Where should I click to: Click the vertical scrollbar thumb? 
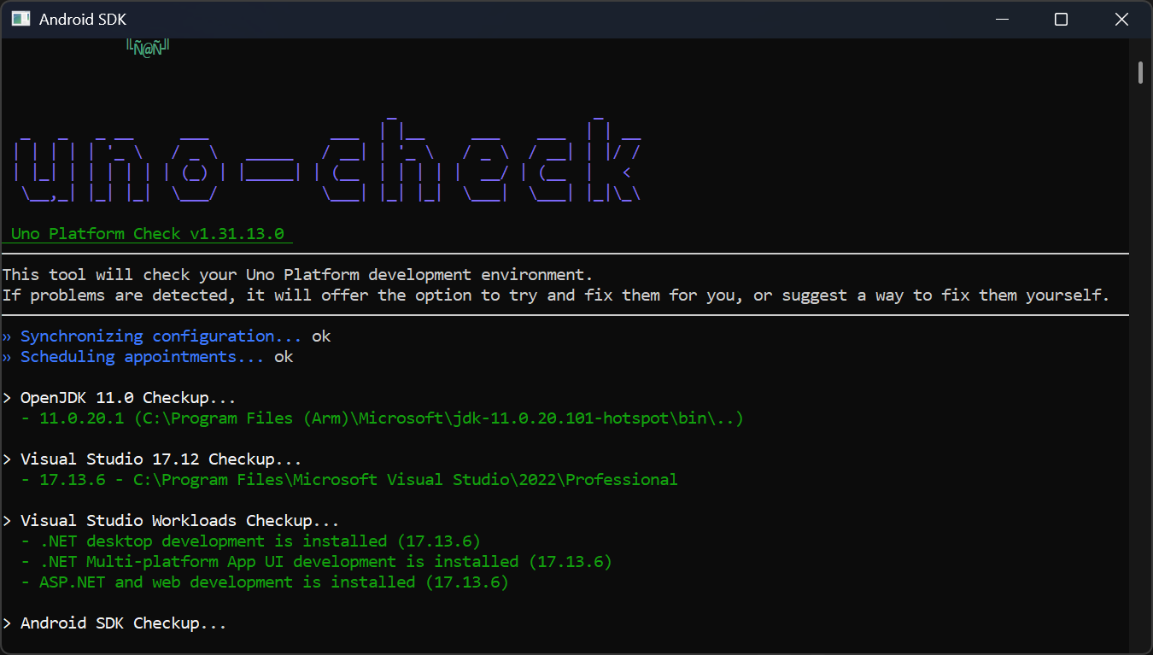pyautogui.click(x=1141, y=72)
